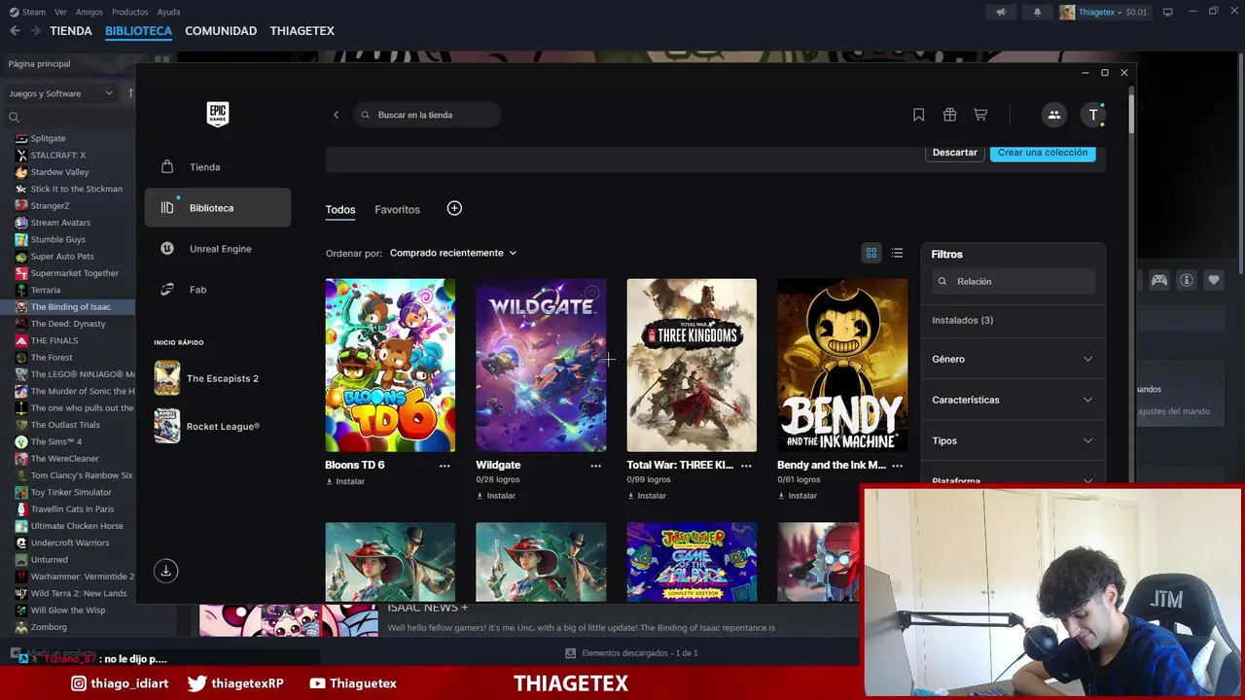Open the Amigos menu
The width and height of the screenshot is (1245, 700).
(89, 12)
